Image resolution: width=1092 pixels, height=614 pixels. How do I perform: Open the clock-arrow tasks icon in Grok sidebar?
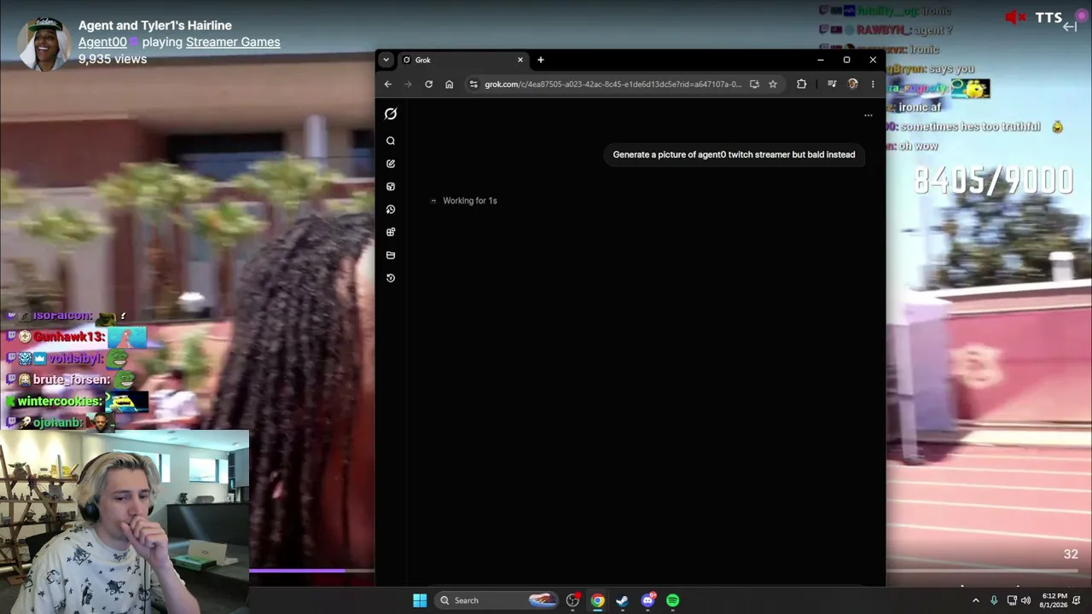coord(391,210)
